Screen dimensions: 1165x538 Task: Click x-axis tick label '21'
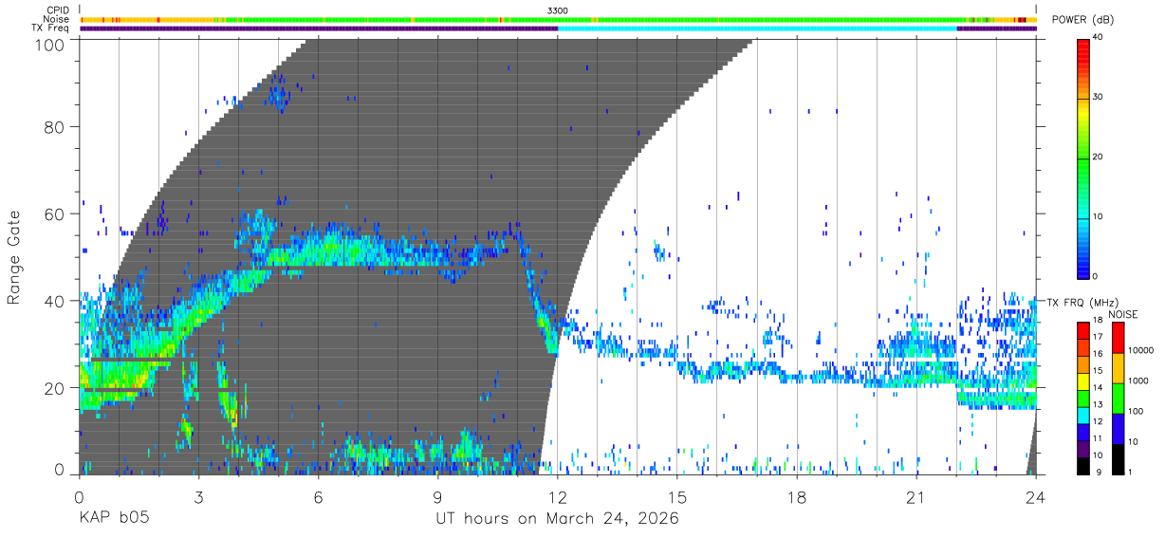(x=915, y=498)
